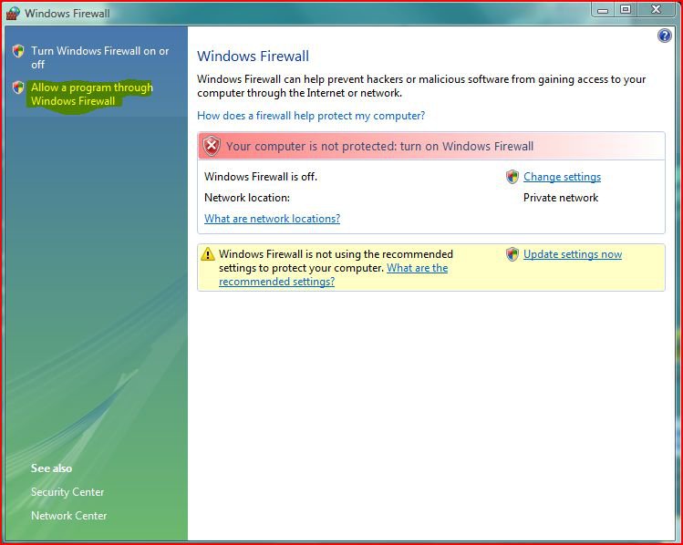Click the Windows Firewall title bar icon

pyautogui.click(x=13, y=13)
